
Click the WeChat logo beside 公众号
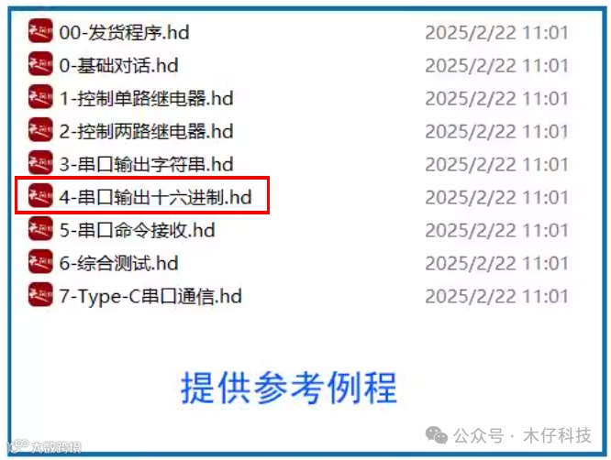[437, 435]
